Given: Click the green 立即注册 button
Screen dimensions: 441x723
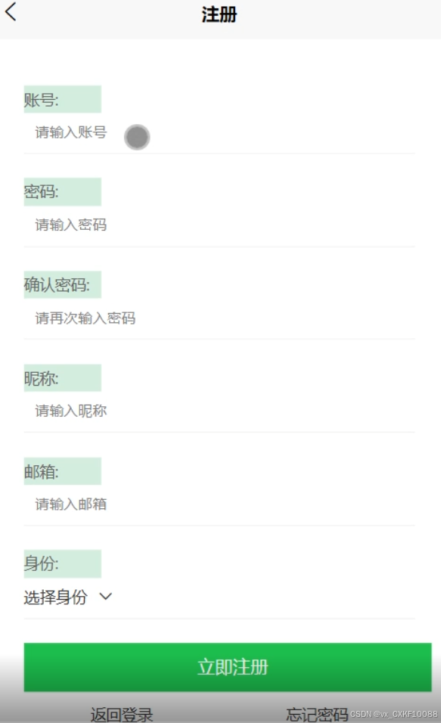Looking at the screenshot, I should tap(228, 667).
